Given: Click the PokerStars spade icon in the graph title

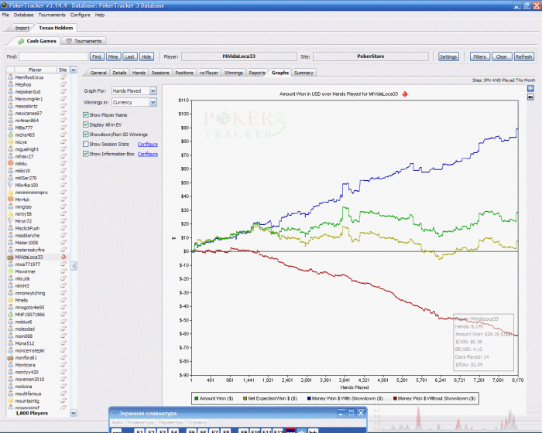Looking at the screenshot, I should click(x=405, y=94).
